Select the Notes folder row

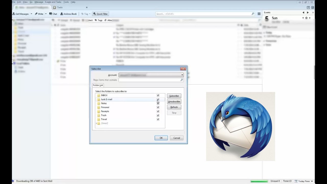pyautogui.click(x=130, y=103)
